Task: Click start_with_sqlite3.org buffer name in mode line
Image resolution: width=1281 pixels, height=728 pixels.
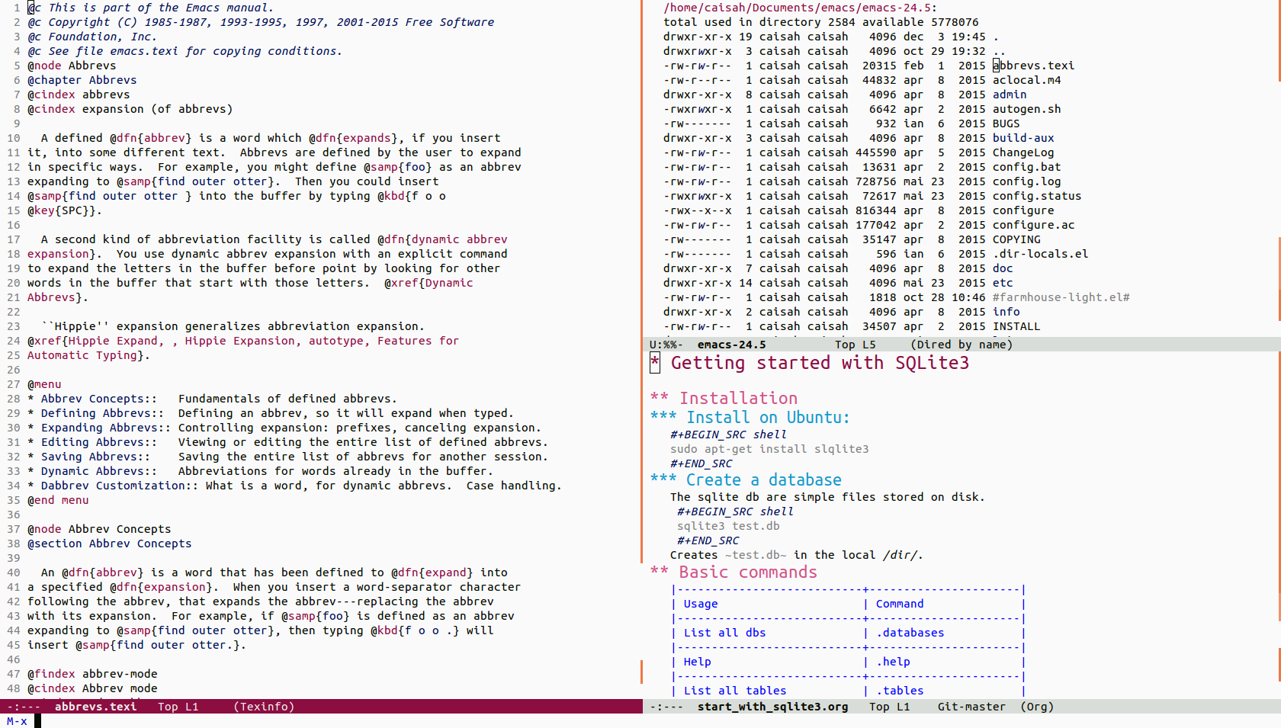Action: tap(772, 707)
